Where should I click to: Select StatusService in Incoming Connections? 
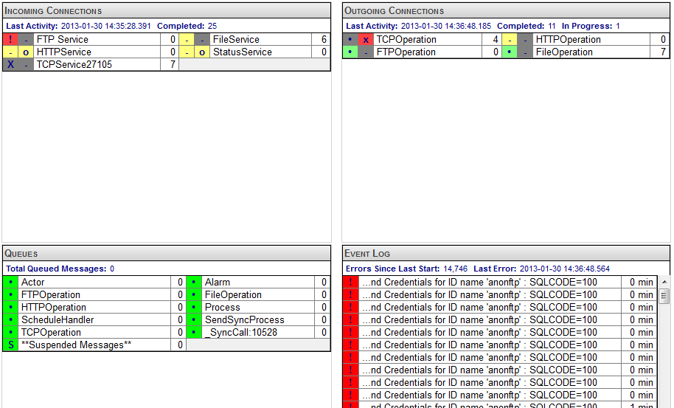[242, 52]
